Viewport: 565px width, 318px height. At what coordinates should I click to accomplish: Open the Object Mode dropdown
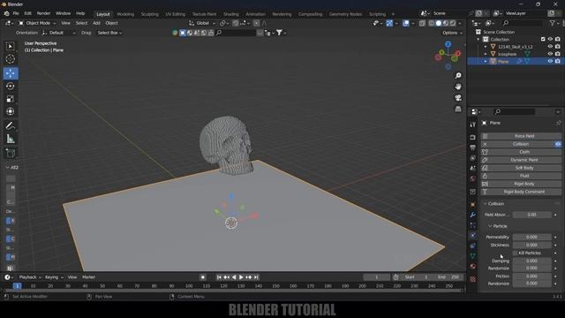coord(37,23)
